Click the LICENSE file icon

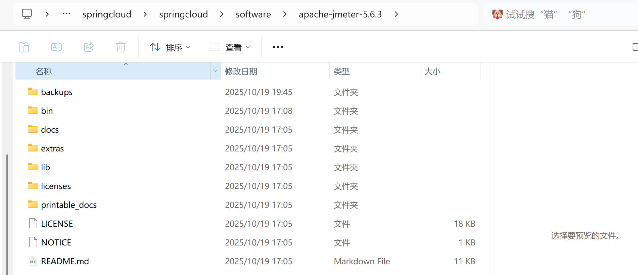pos(33,223)
